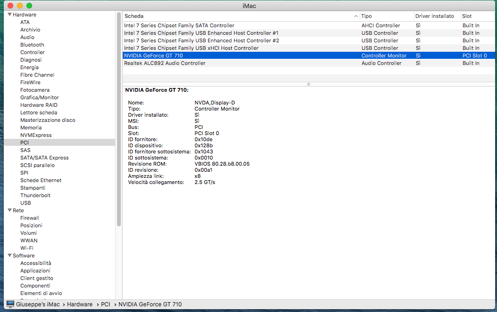Select the Realtek ALC892 Audio Controller row
Image resolution: width=497 pixels, height=312 pixels.
point(309,63)
